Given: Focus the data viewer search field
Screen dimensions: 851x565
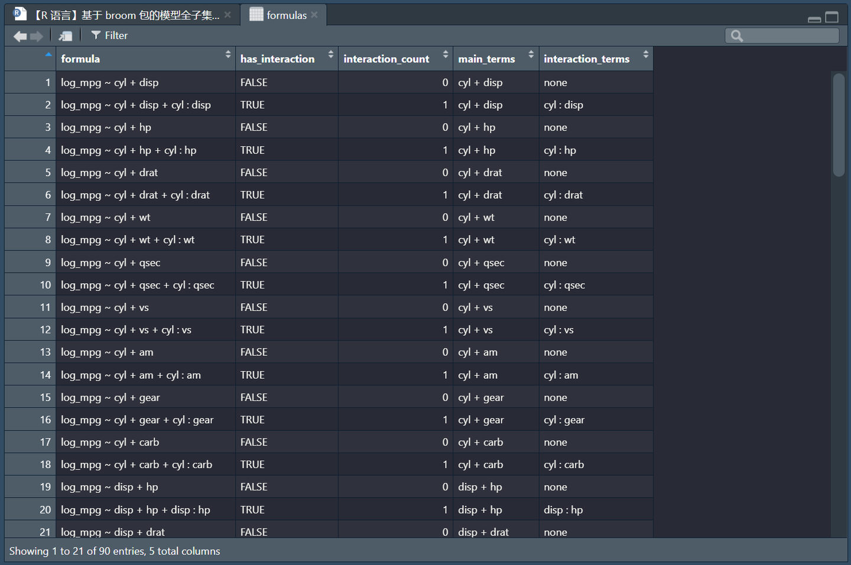Looking at the screenshot, I should click(x=782, y=35).
